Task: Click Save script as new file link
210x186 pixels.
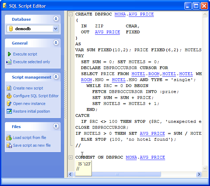Action: pyautogui.click(x=32, y=146)
